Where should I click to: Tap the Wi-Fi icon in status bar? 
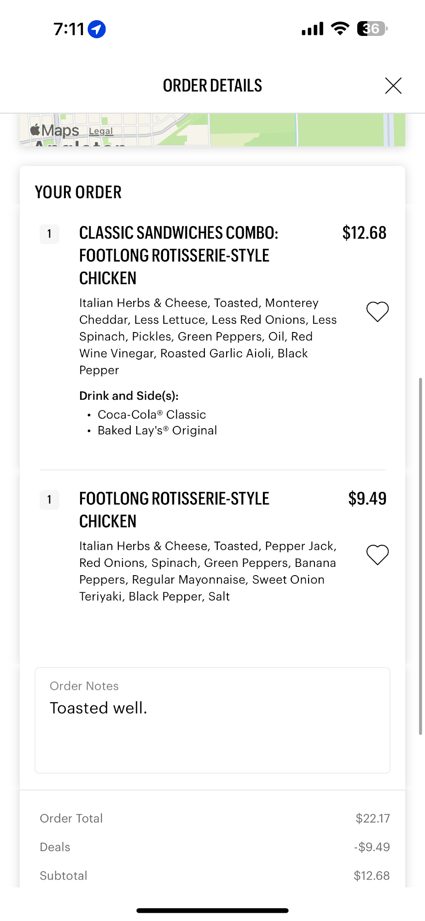coord(340,29)
